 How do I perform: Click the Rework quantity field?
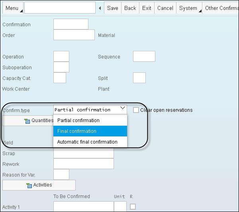coord(84,163)
